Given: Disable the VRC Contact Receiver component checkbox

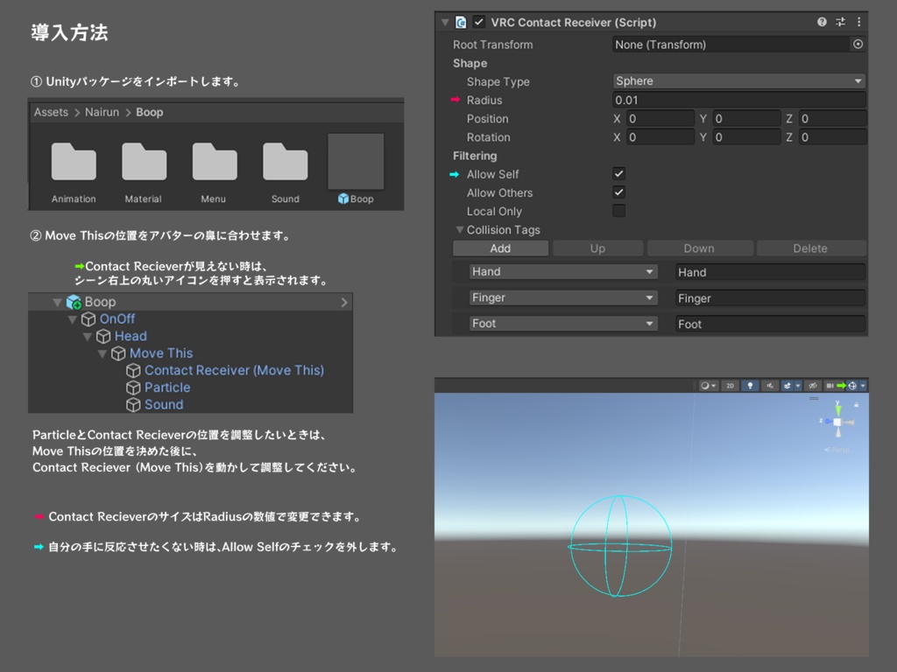Looking at the screenshot, I should 479,22.
